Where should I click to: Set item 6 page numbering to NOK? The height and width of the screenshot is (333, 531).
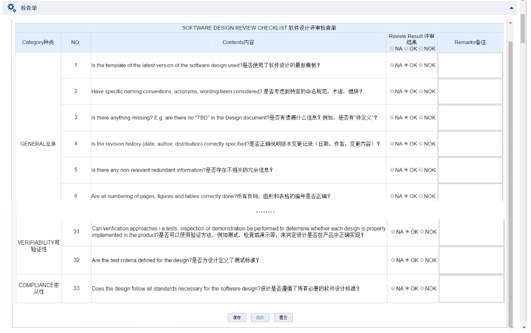pyautogui.click(x=421, y=196)
